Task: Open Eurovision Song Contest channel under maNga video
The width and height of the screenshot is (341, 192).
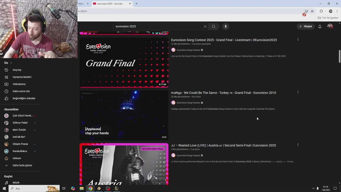Action: 188,103
